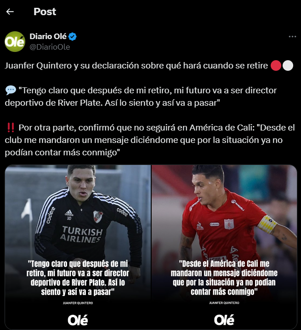Click the River Plate director quote text
The height and width of the screenshot is (330, 301).
coord(141,97)
